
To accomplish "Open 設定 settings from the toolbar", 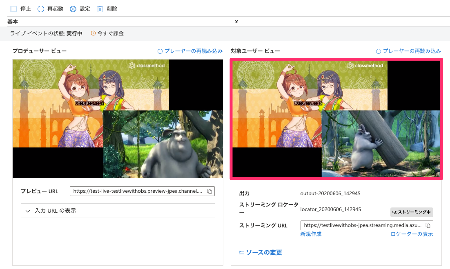I will [80, 9].
